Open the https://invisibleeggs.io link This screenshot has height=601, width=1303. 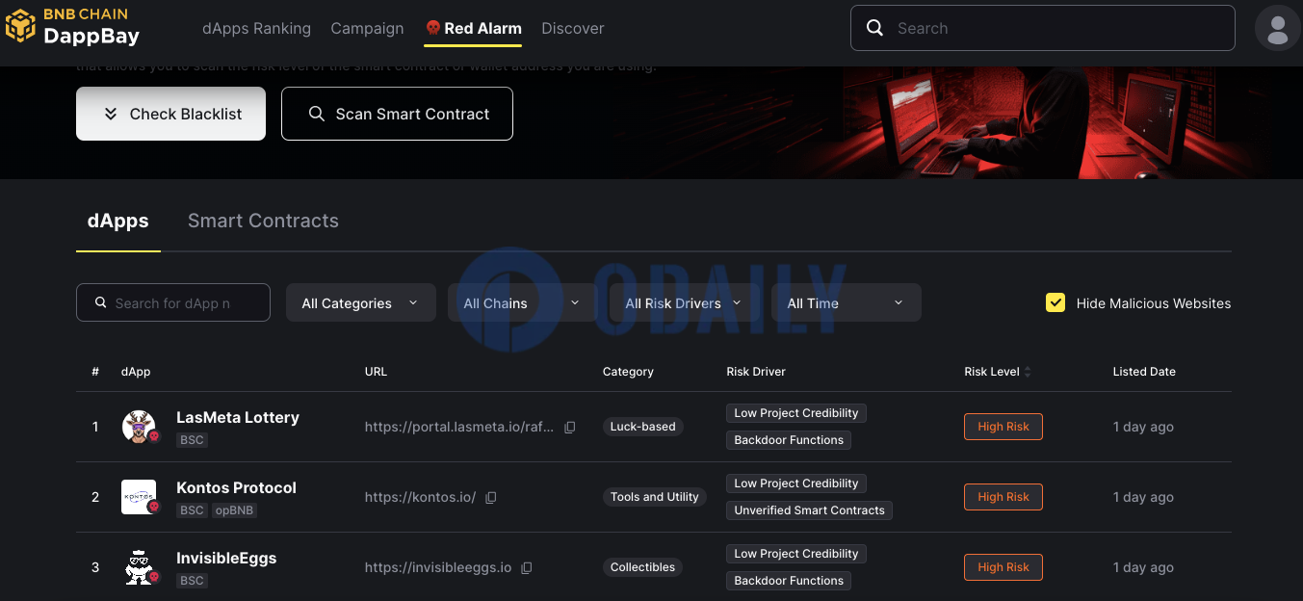438,567
